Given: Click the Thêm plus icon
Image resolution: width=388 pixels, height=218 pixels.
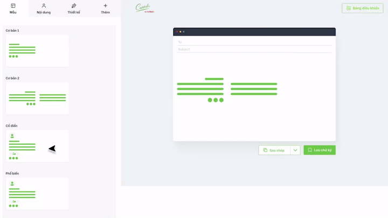Looking at the screenshot, I should [x=105, y=6].
